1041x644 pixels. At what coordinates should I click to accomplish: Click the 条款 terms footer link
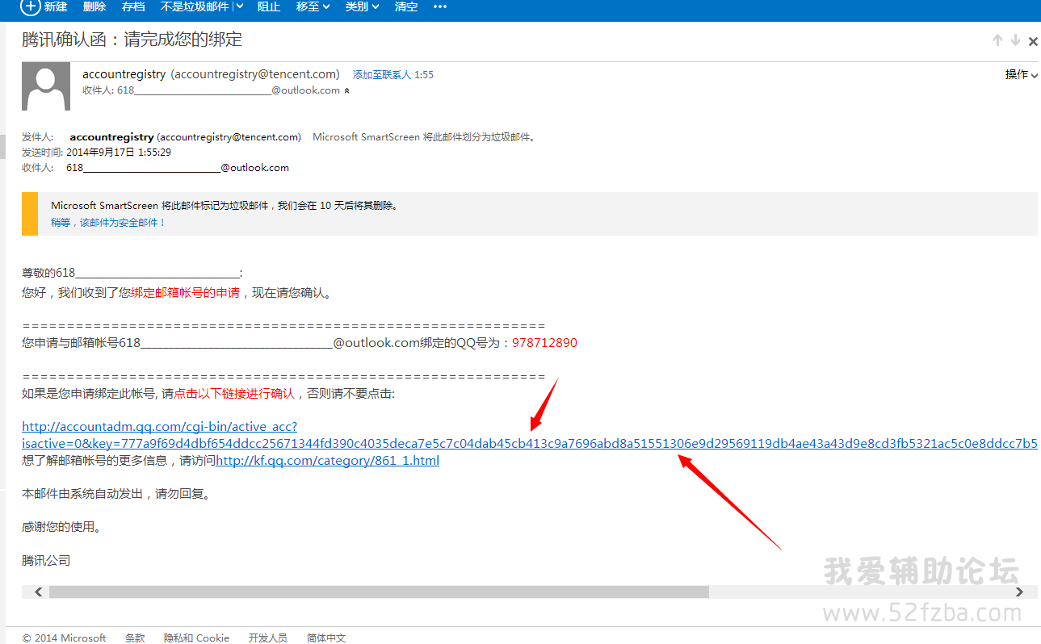pos(135,638)
